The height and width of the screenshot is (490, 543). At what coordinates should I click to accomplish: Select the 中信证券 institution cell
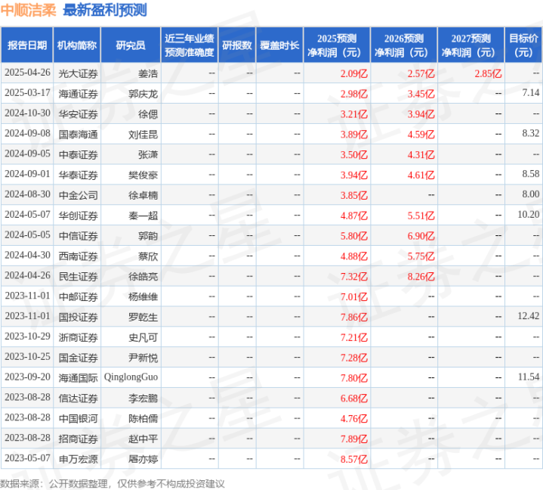click(x=78, y=236)
